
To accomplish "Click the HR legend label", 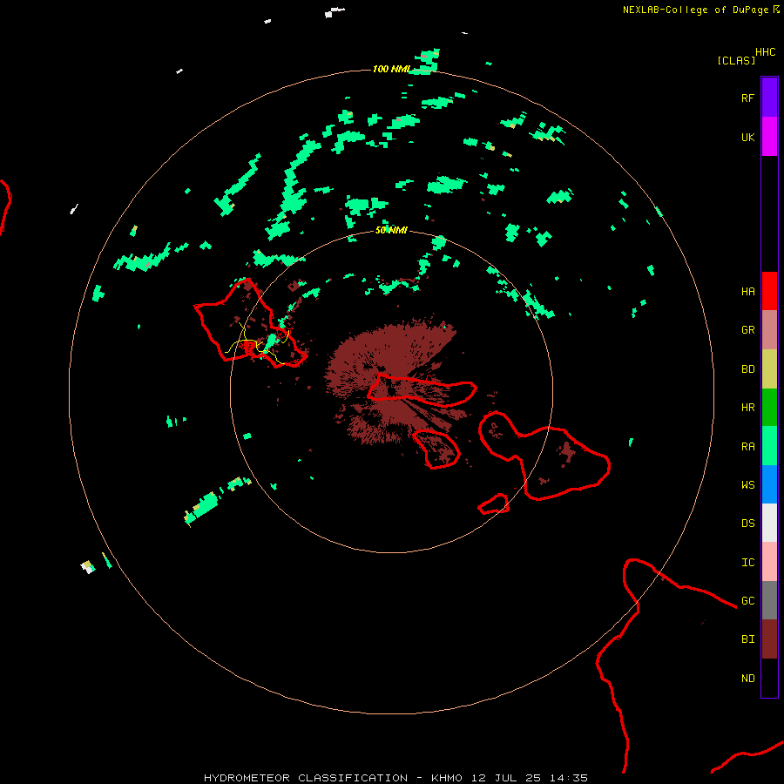I will pos(748,408).
